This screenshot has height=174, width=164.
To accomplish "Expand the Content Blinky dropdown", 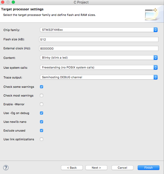I will [x=99, y=58].
